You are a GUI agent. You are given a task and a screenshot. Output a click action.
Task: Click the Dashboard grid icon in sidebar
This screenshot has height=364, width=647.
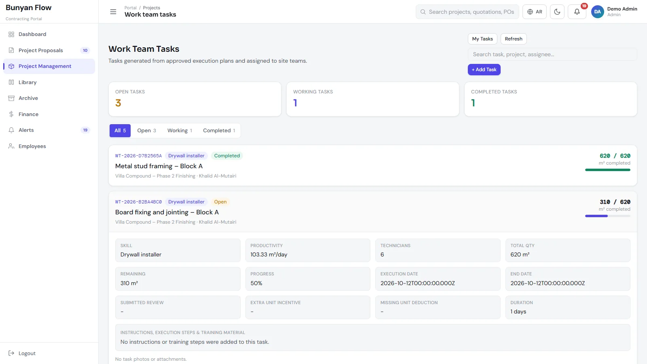click(11, 34)
